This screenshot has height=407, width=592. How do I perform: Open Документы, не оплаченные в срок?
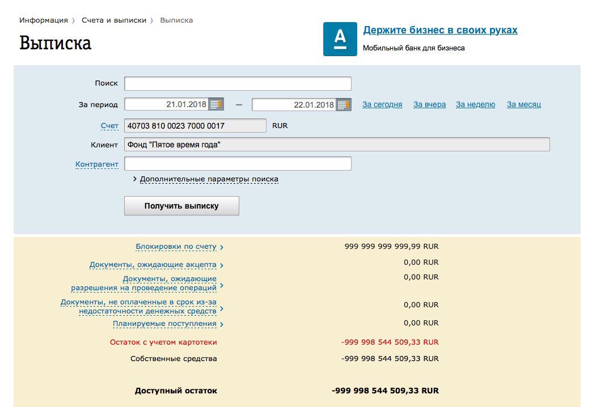[138, 307]
